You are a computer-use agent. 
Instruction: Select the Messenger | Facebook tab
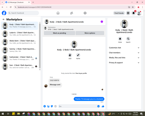pyautogui.click(x=17, y=2)
